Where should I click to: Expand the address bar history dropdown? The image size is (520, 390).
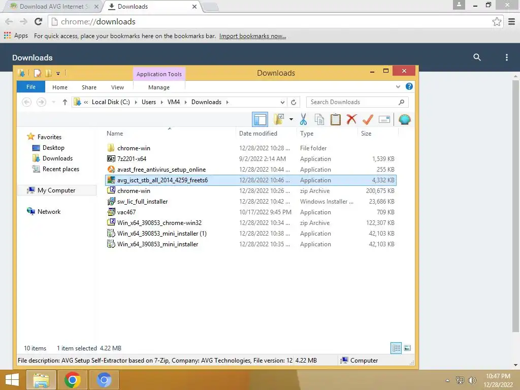[x=282, y=102]
